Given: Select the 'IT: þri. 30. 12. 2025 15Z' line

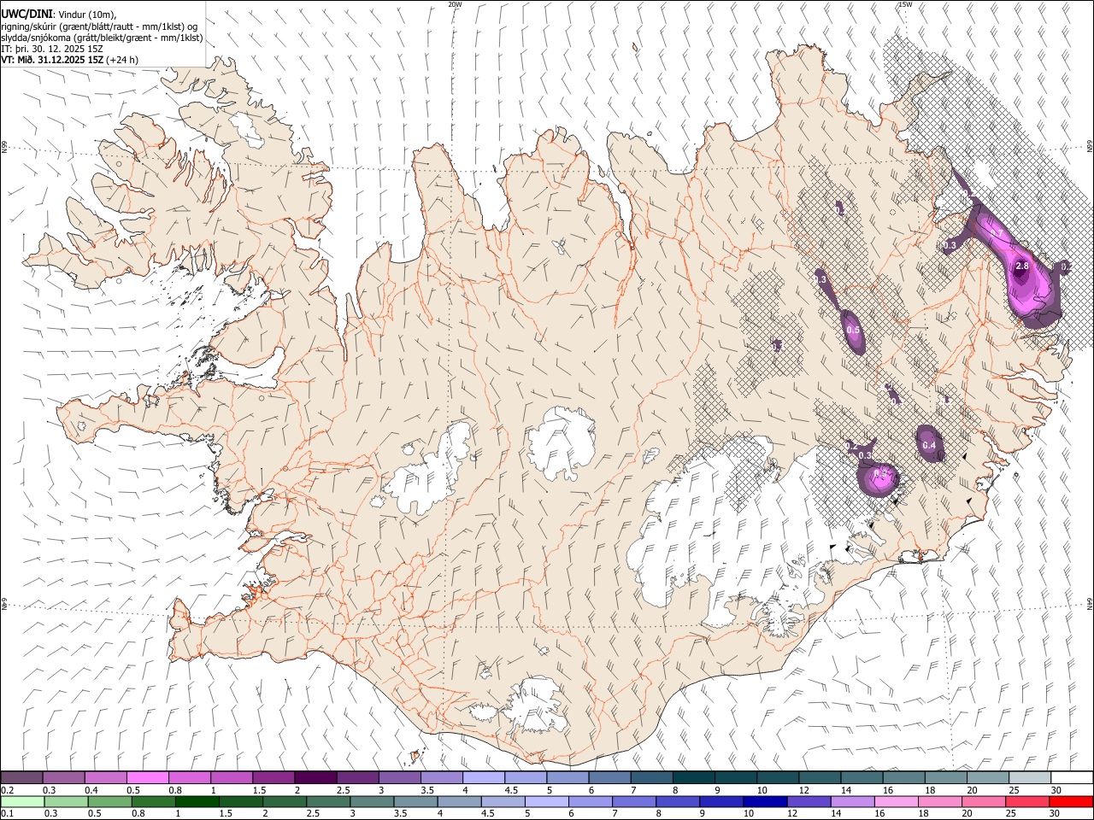Looking at the screenshot, I should pos(52,49).
